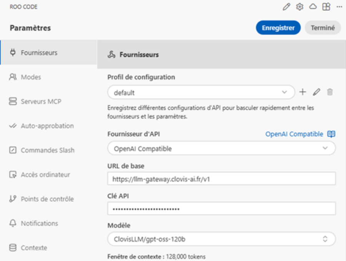Viewport: 346px width, 261px height.
Task: Go to the Auto-approbation settings tab
Action: click(x=47, y=126)
